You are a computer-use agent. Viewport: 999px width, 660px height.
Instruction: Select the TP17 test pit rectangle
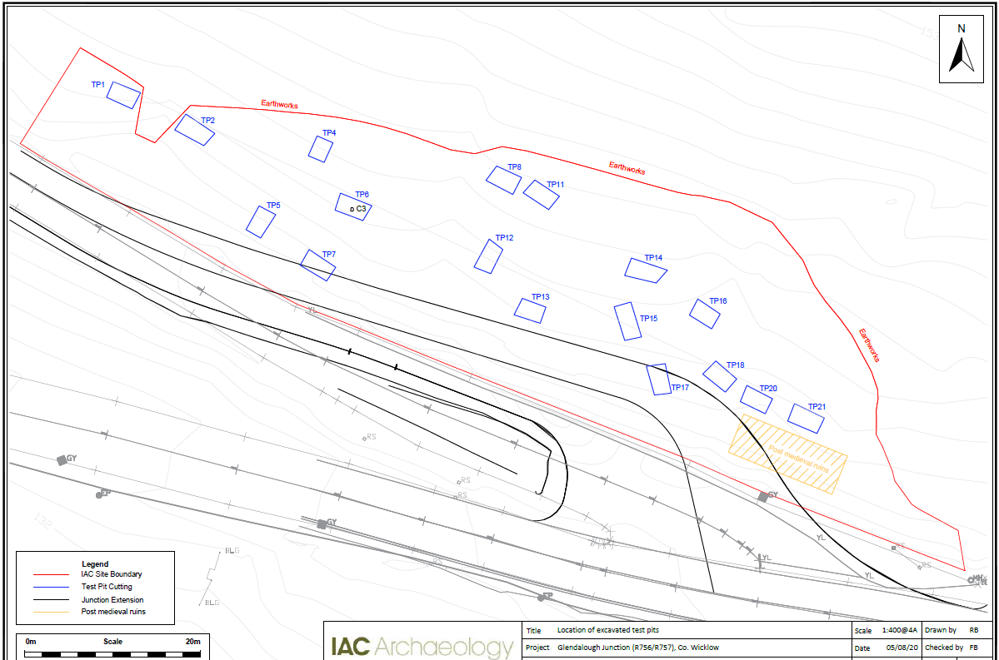click(658, 380)
